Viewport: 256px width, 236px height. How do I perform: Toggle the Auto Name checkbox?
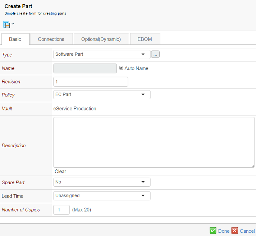[122, 68]
